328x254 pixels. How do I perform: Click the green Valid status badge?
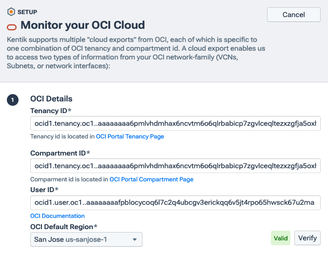(x=281, y=238)
